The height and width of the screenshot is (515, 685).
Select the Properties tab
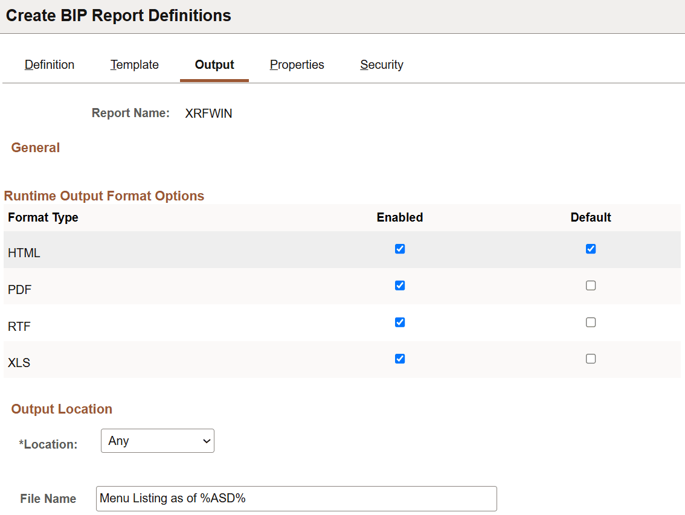pyautogui.click(x=297, y=65)
